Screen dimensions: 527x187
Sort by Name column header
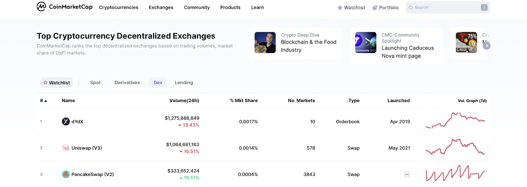click(69, 101)
